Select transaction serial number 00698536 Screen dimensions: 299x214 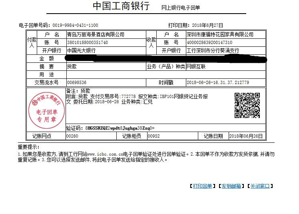(77, 82)
